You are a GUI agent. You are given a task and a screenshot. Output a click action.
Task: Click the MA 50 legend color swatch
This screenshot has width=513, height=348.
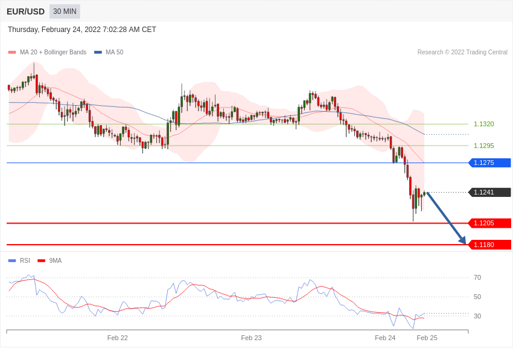(x=98, y=53)
